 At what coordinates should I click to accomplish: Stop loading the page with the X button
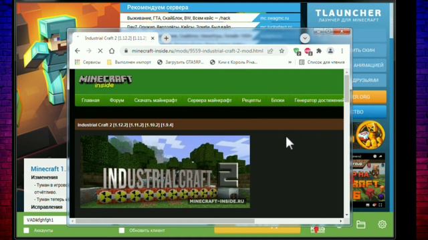(x=100, y=51)
